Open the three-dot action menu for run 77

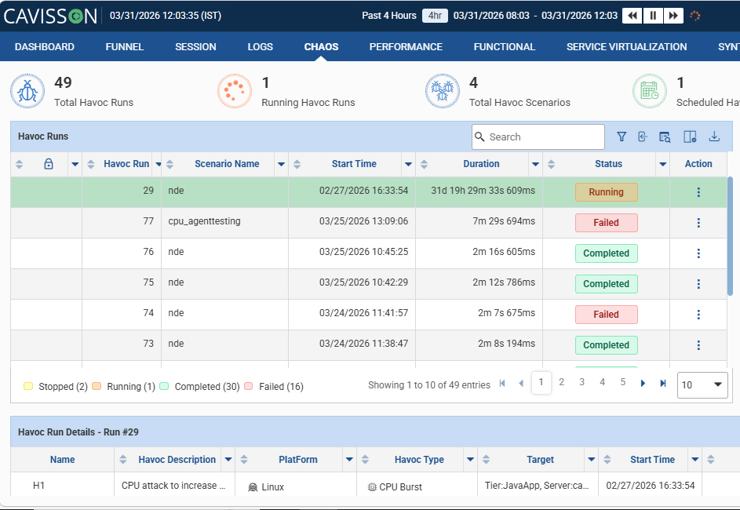coord(698,223)
